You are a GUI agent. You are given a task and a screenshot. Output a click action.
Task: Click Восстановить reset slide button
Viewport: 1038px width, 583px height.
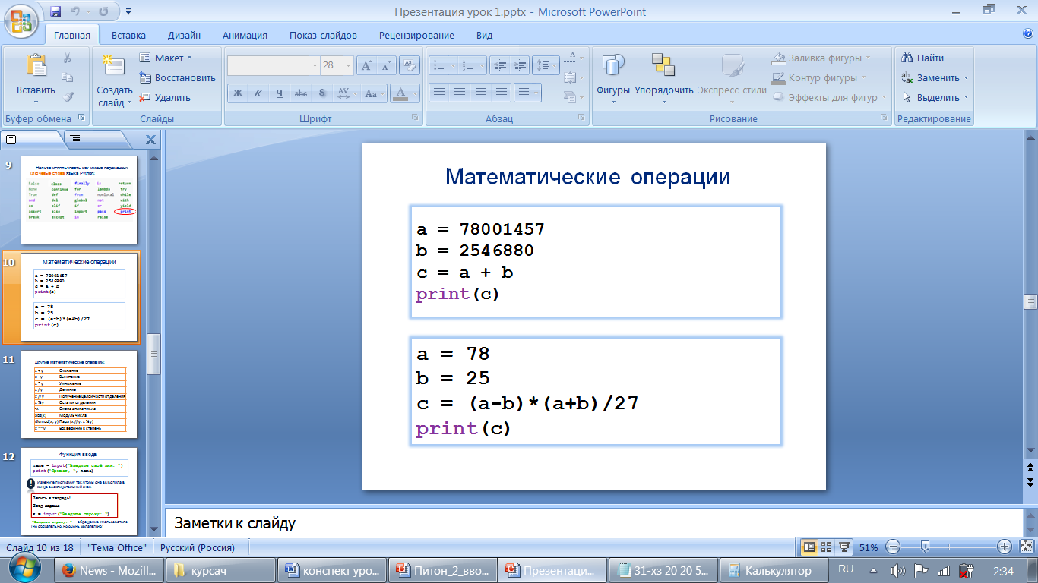point(177,77)
